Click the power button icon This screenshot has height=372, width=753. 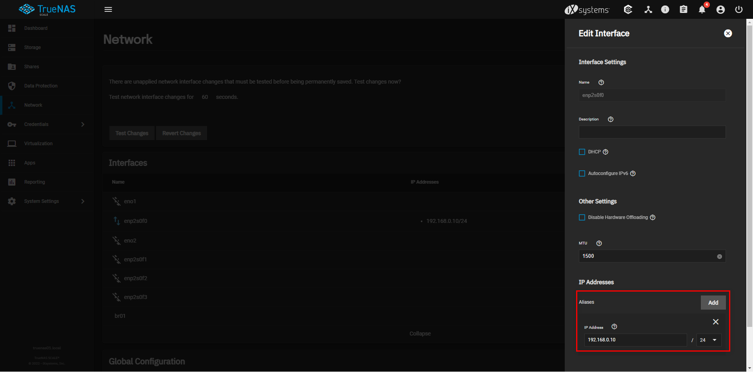[739, 9]
